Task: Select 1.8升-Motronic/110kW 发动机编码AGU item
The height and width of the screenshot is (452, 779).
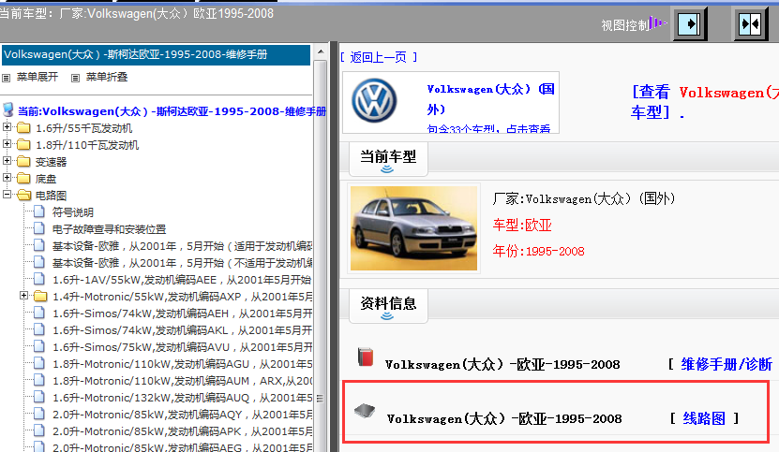Action: [183, 364]
